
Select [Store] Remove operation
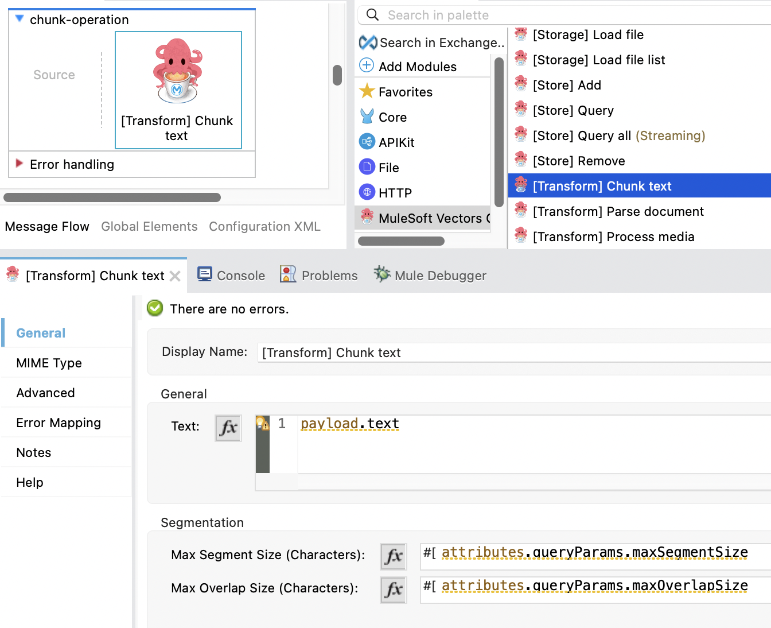click(579, 161)
